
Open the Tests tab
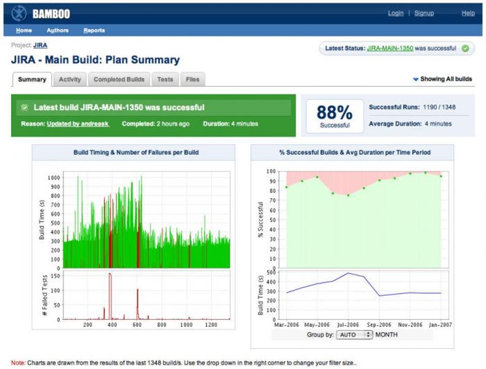(x=165, y=80)
